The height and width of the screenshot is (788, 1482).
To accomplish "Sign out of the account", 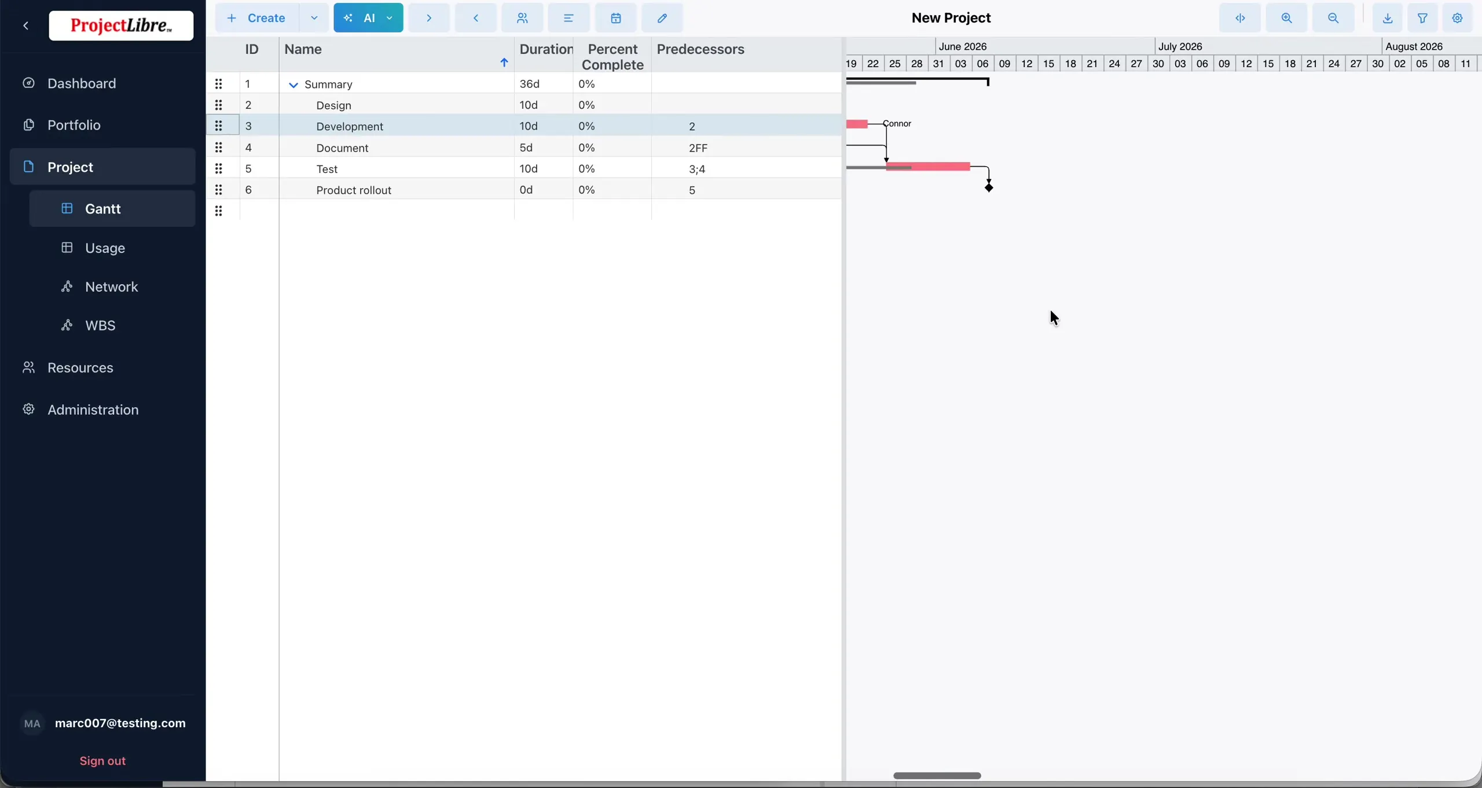I will (102, 761).
